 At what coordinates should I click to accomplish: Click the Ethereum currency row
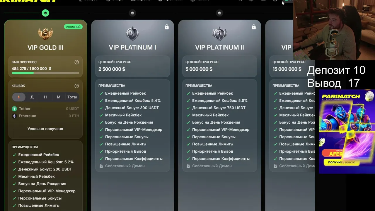(45, 116)
